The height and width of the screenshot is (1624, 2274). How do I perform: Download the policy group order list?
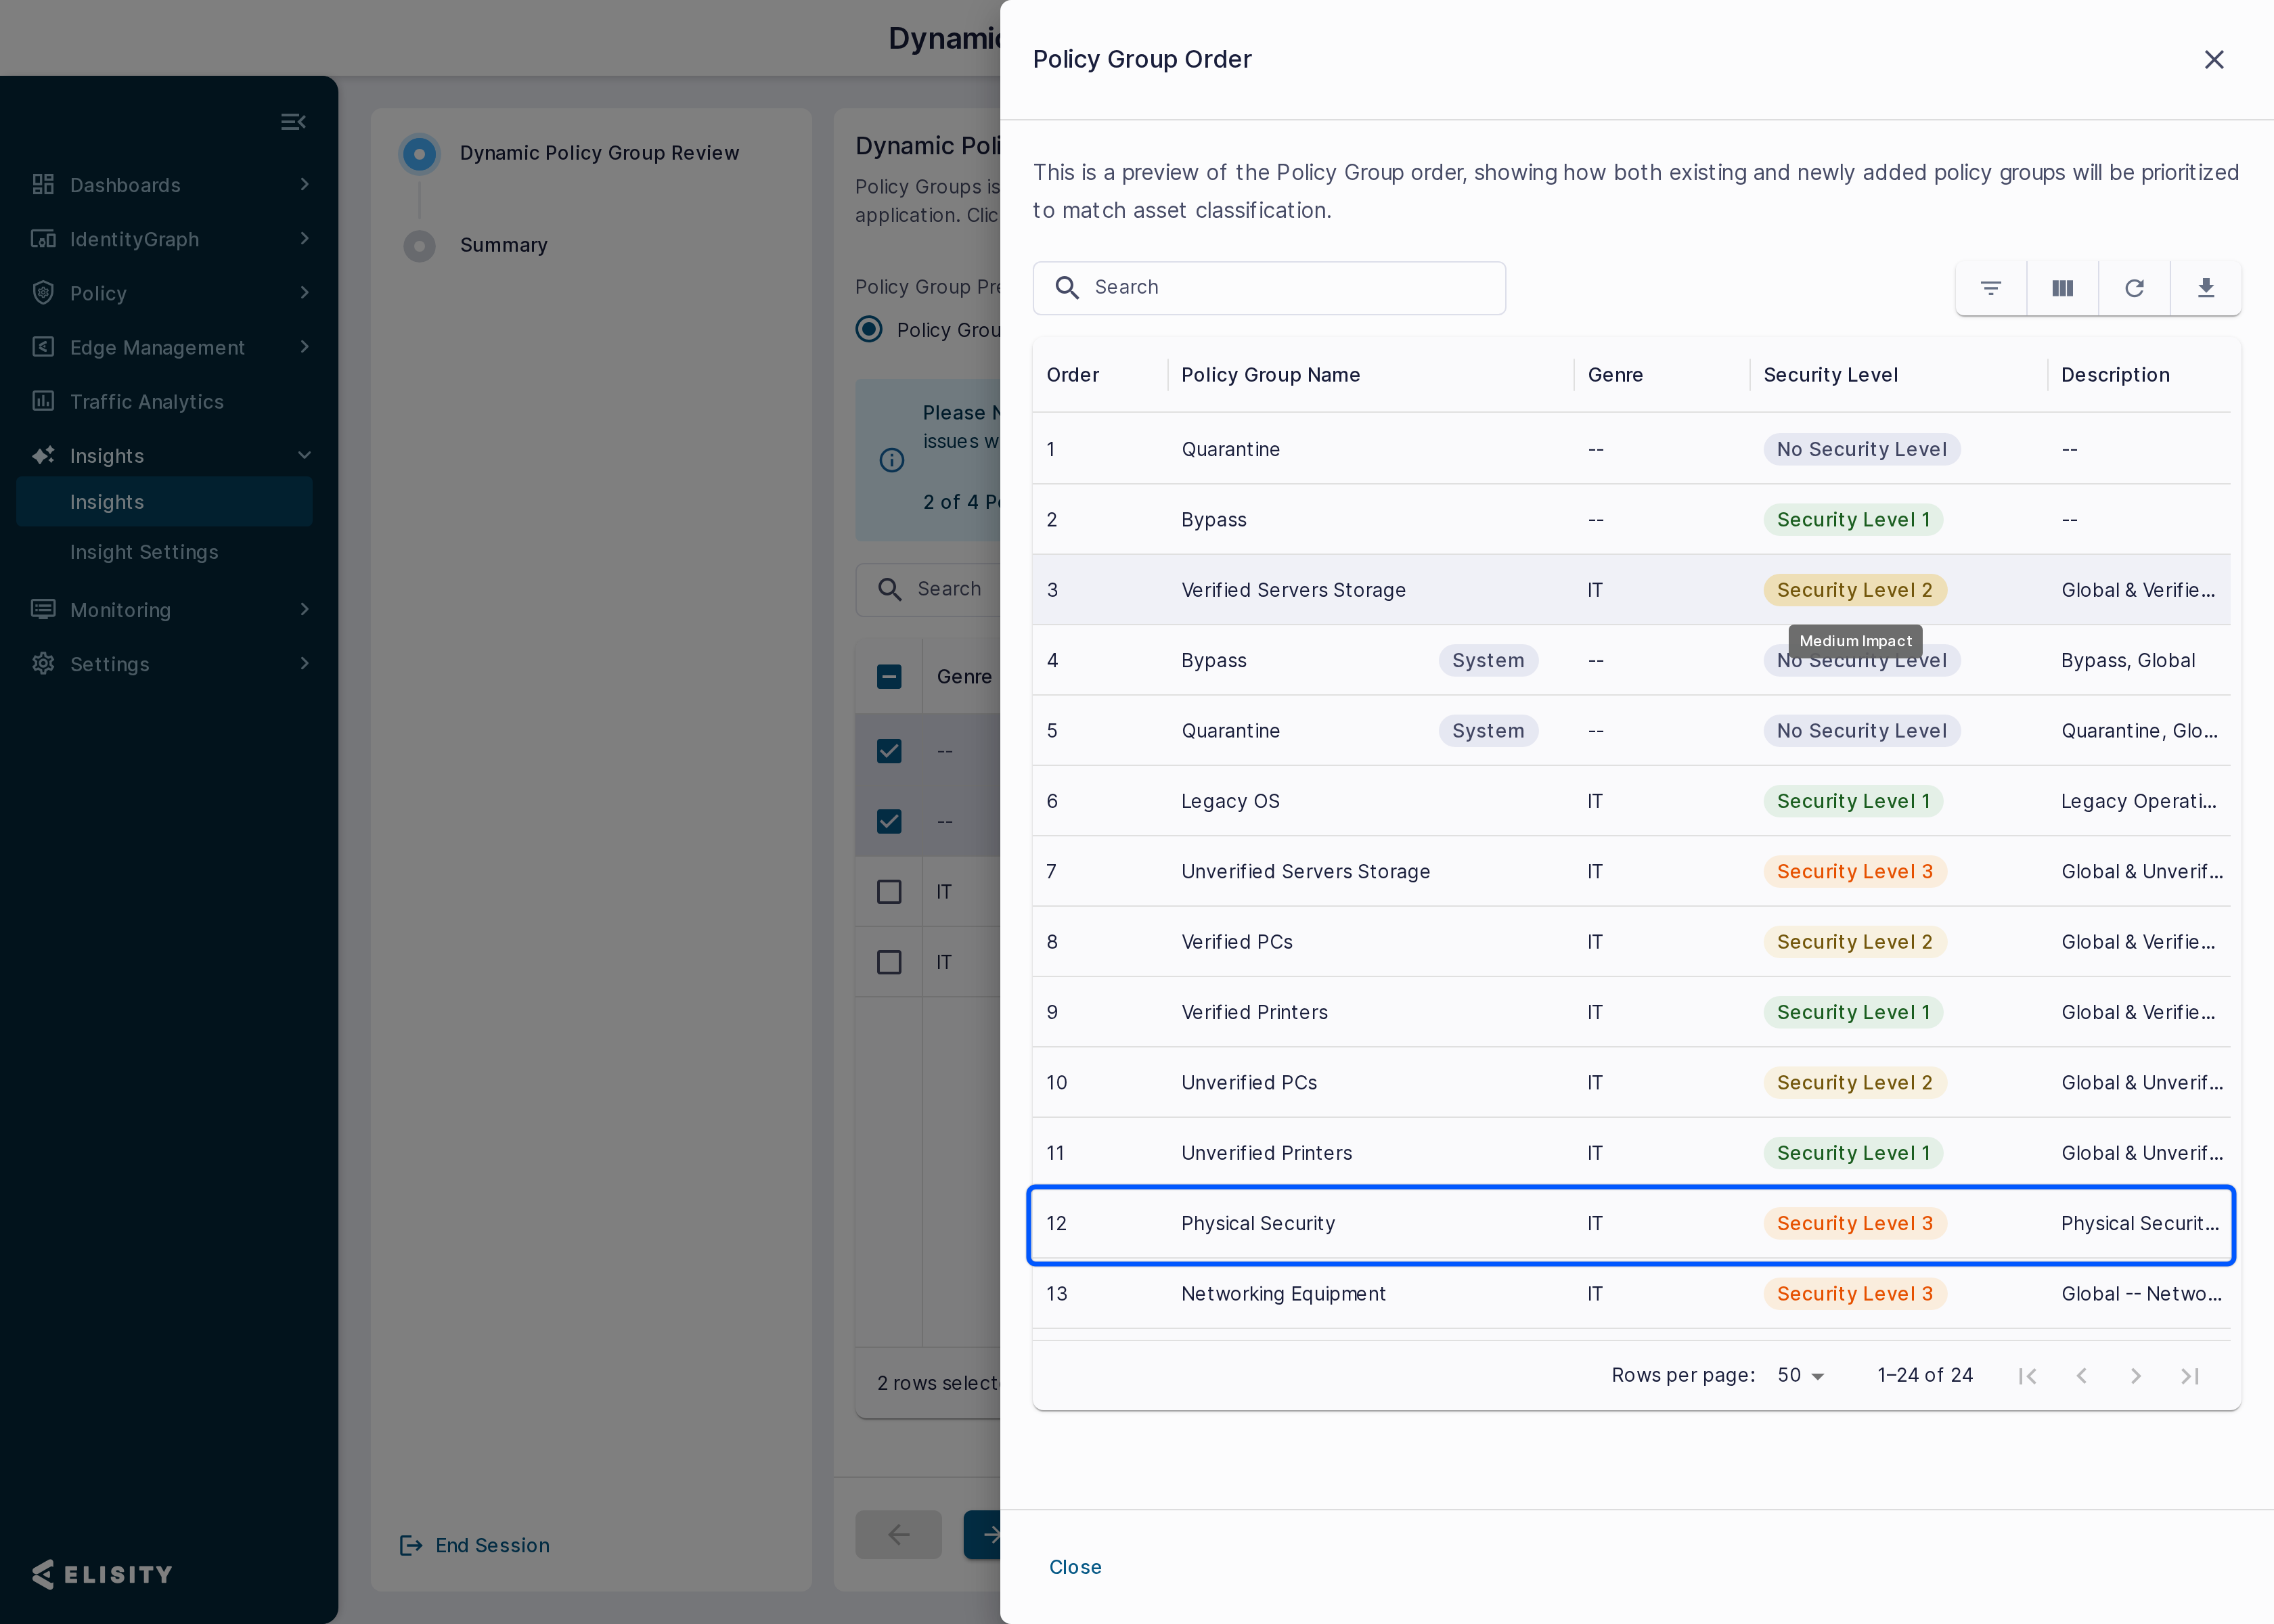2206,288
